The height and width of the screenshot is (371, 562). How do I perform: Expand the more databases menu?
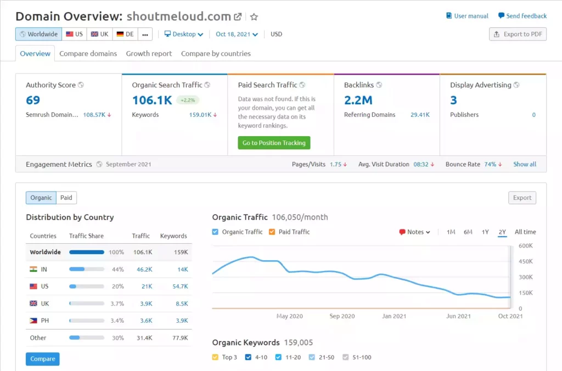145,33
